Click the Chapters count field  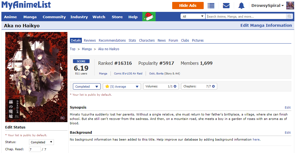pyautogui.click(x=199, y=86)
